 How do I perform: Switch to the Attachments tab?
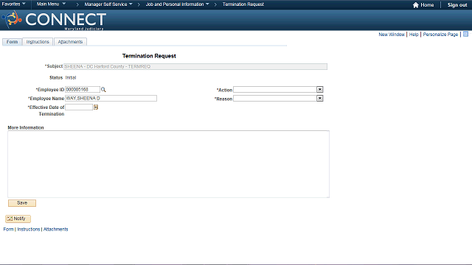70,42
